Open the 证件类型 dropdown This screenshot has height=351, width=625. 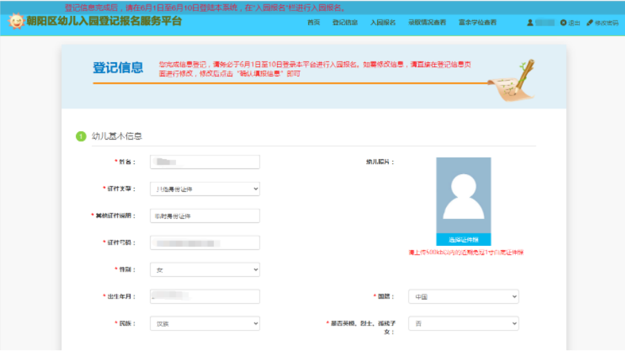click(x=205, y=189)
